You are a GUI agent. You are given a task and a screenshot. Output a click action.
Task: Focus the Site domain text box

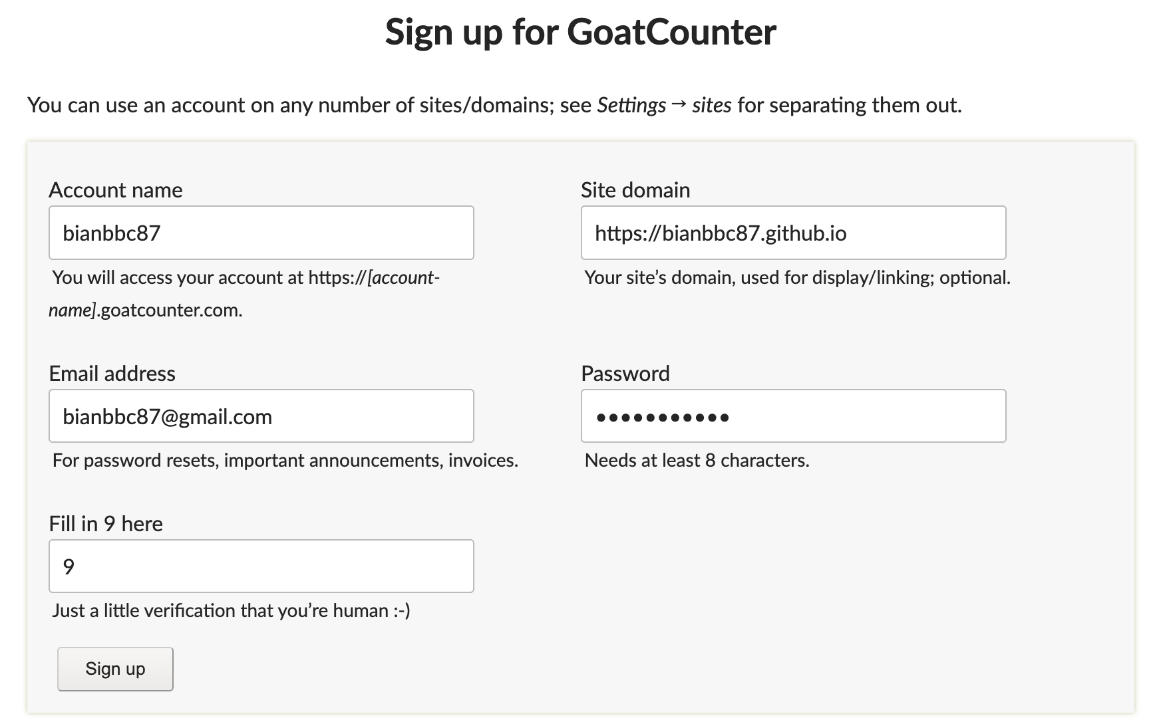click(x=793, y=233)
